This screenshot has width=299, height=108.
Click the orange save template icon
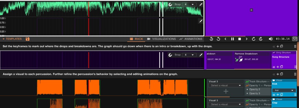pyautogui.click(x=28, y=39)
